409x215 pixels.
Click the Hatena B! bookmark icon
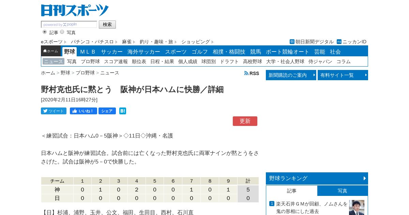pos(123,111)
